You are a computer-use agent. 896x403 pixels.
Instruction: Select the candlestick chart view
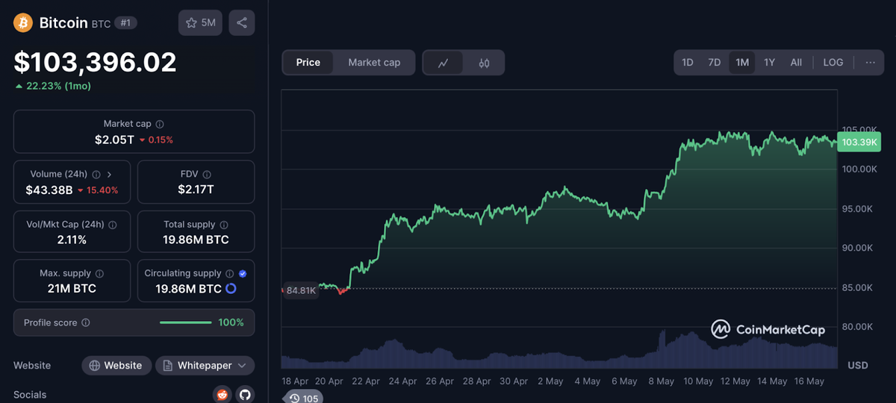[x=484, y=63]
